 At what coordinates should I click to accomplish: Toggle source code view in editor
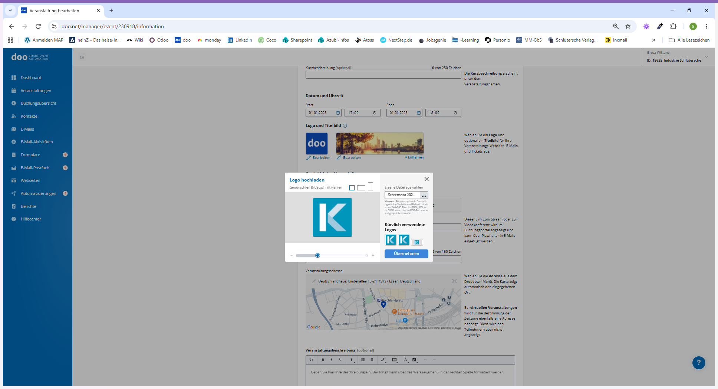(312, 360)
